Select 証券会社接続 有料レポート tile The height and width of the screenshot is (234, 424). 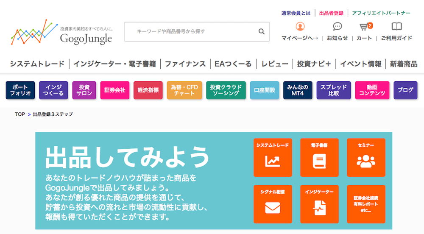(366, 204)
